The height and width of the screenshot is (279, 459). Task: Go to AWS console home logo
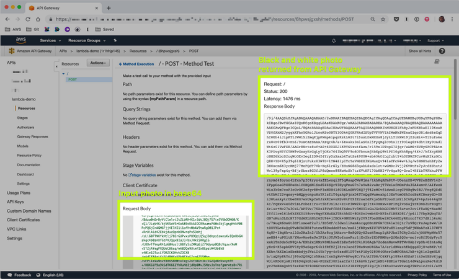21,40
